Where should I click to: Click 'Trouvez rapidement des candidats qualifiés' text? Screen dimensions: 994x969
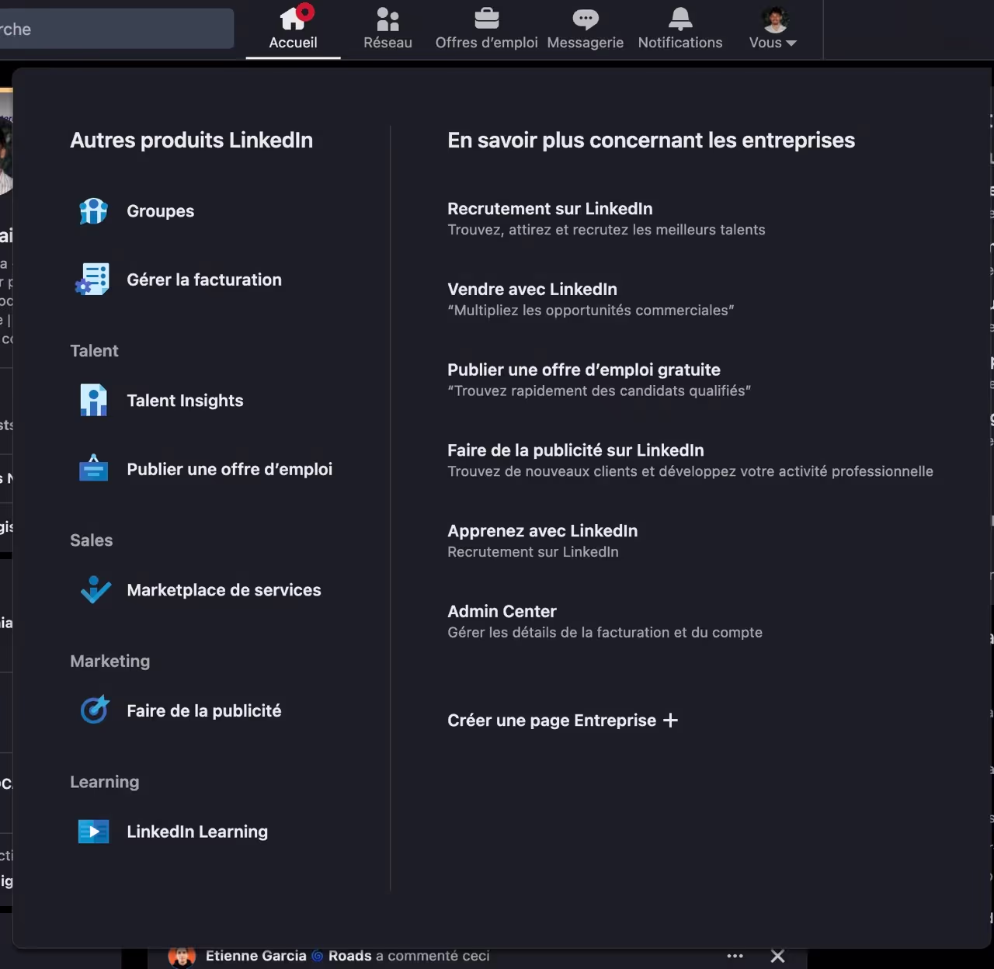tap(599, 391)
